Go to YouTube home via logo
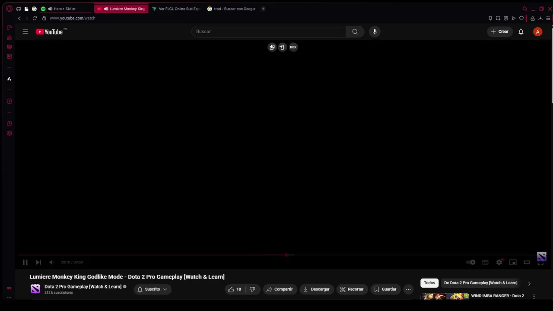Image resolution: width=553 pixels, height=311 pixels. [49, 32]
